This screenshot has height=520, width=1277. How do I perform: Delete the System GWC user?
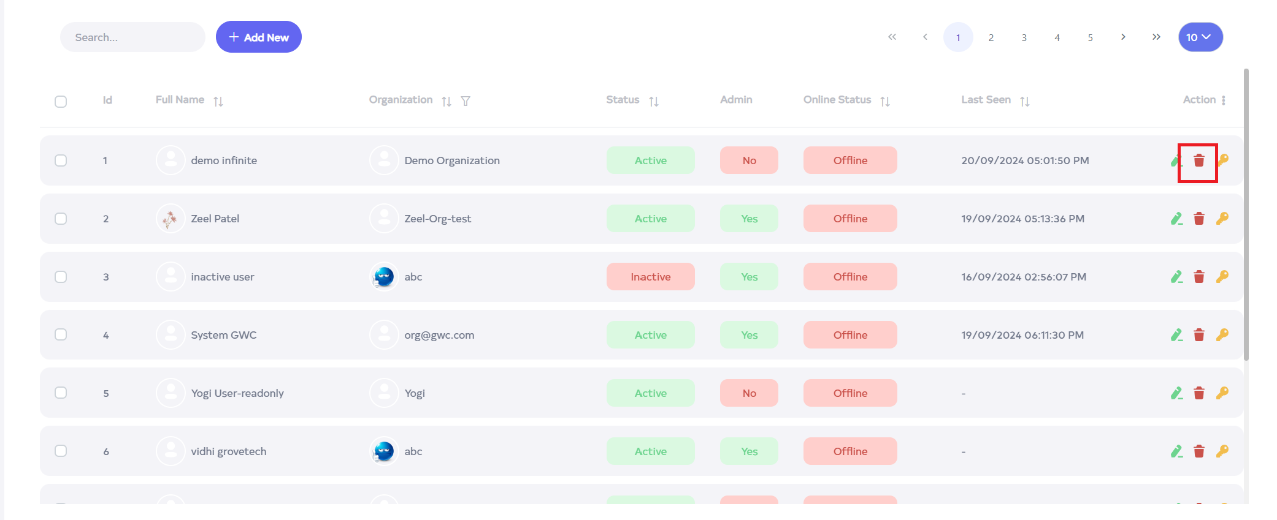point(1198,335)
